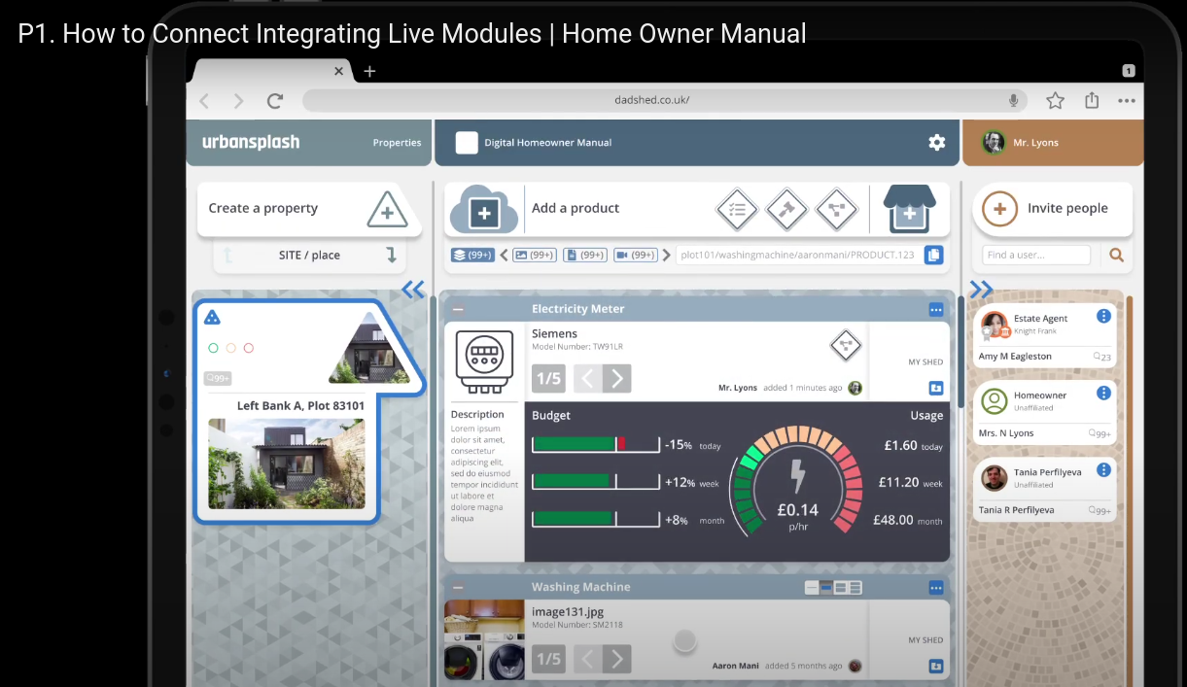This screenshot has width=1187, height=687.
Task: Click next image arrow on Siemens card
Action: 617,378
